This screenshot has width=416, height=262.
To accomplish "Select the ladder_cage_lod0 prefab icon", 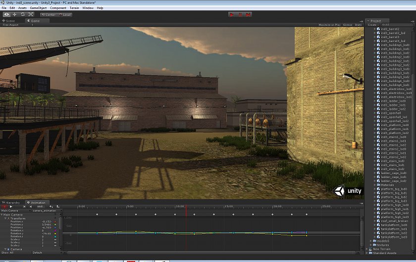I will pos(378,173).
